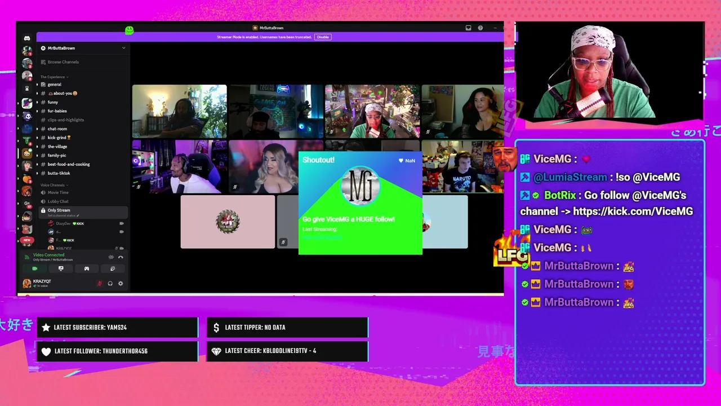
Task: Click the NEW unread mentions badge
Action: pos(27,240)
